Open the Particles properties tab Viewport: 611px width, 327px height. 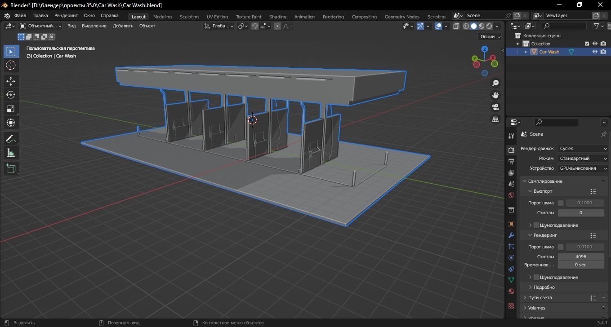pyautogui.click(x=511, y=246)
